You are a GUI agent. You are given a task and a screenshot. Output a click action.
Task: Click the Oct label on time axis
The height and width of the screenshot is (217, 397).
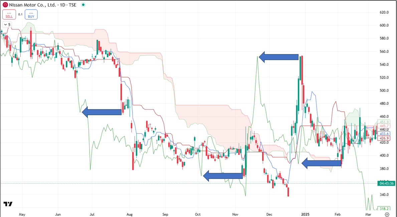[x=198, y=214]
